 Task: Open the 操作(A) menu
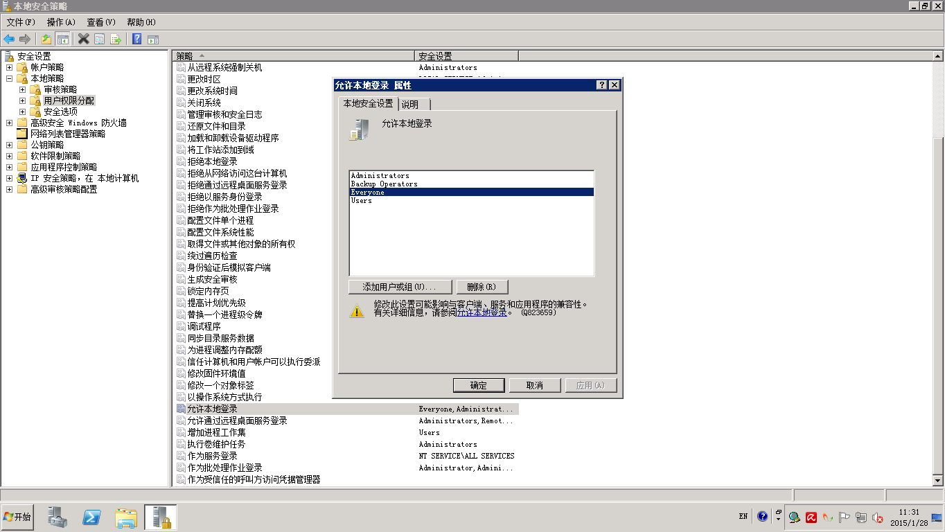pos(61,22)
